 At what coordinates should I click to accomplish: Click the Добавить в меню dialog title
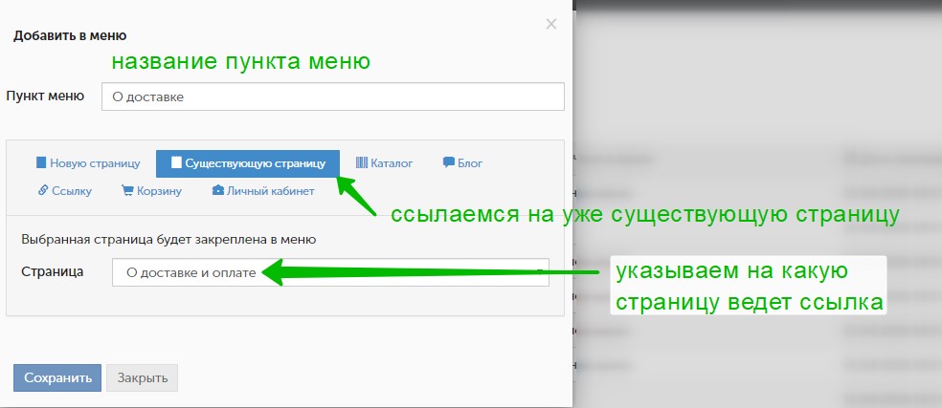70,35
